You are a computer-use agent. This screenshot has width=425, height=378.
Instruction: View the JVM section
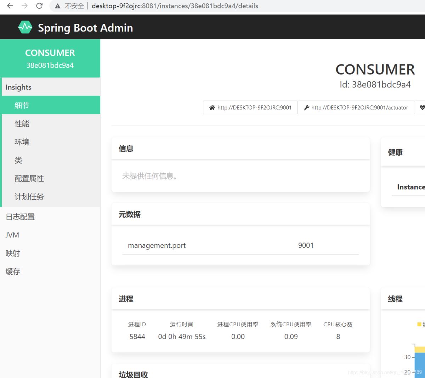(x=12, y=235)
